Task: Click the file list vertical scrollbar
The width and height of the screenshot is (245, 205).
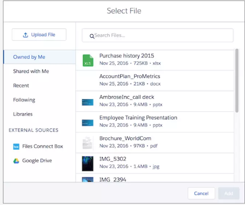Action: click(237, 80)
